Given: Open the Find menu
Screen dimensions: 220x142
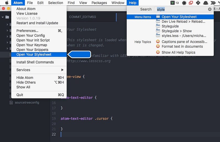Looking at the screenshot, I should click(71, 3).
